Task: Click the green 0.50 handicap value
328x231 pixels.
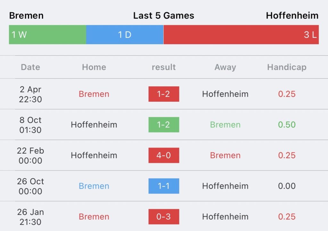Action: click(287, 125)
